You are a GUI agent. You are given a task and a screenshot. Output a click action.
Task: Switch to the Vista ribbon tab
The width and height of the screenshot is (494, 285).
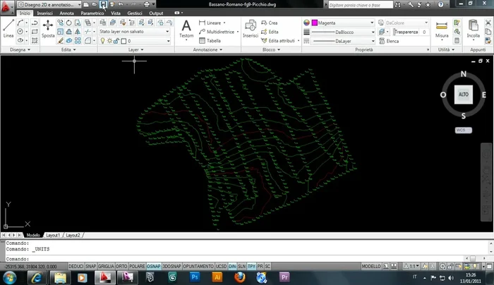point(115,13)
